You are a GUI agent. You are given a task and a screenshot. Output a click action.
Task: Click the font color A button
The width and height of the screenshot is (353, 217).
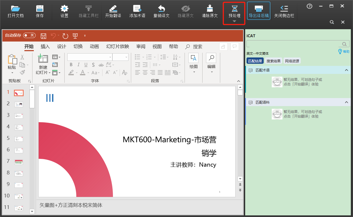point(83,73)
